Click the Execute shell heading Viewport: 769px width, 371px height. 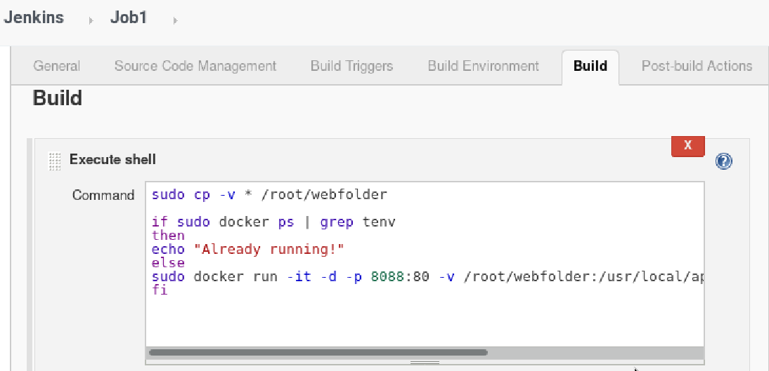[x=112, y=159]
